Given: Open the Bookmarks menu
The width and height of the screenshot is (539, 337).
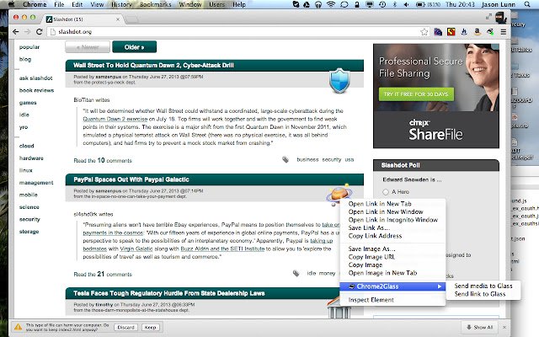Looking at the screenshot, I should (155, 4).
